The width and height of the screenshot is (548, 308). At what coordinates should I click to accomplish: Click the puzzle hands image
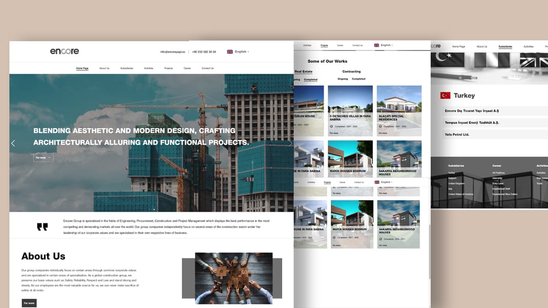[233, 278]
